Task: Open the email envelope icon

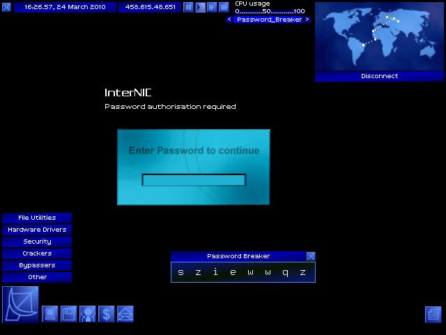Action: click(125, 314)
